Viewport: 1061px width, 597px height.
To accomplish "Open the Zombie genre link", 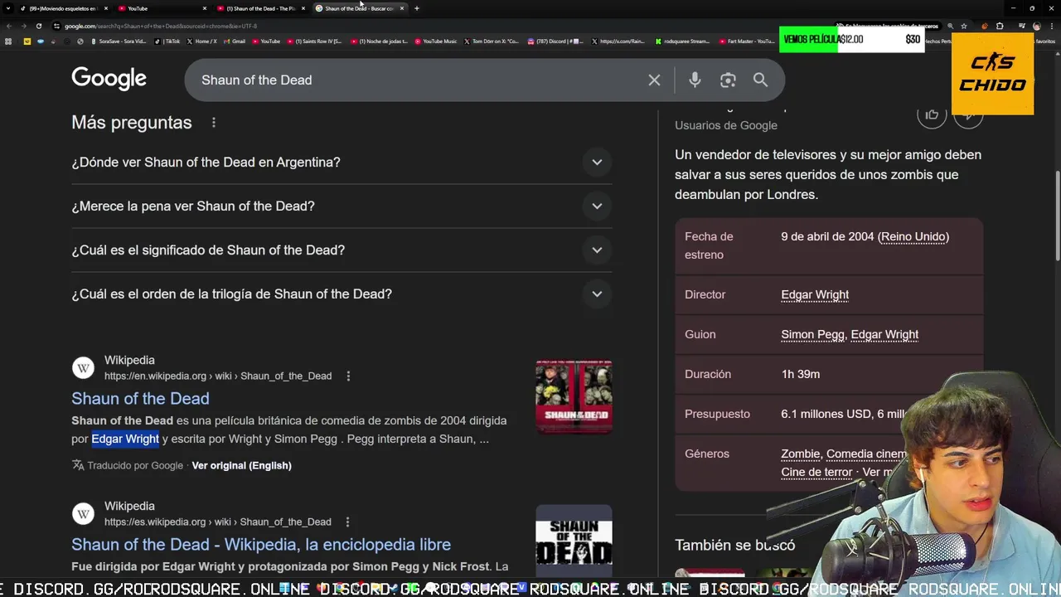I will pyautogui.click(x=800, y=454).
